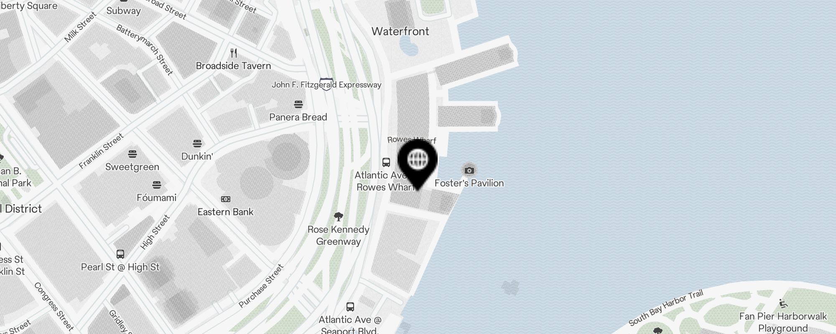Click the Dunkin' food icon
Screen dimensions: 836x334
click(197, 144)
